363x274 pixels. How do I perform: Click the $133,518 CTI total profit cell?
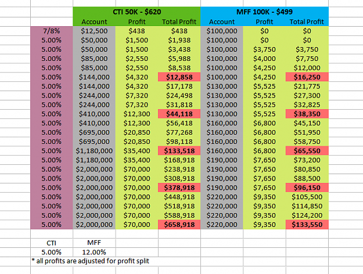click(179, 151)
